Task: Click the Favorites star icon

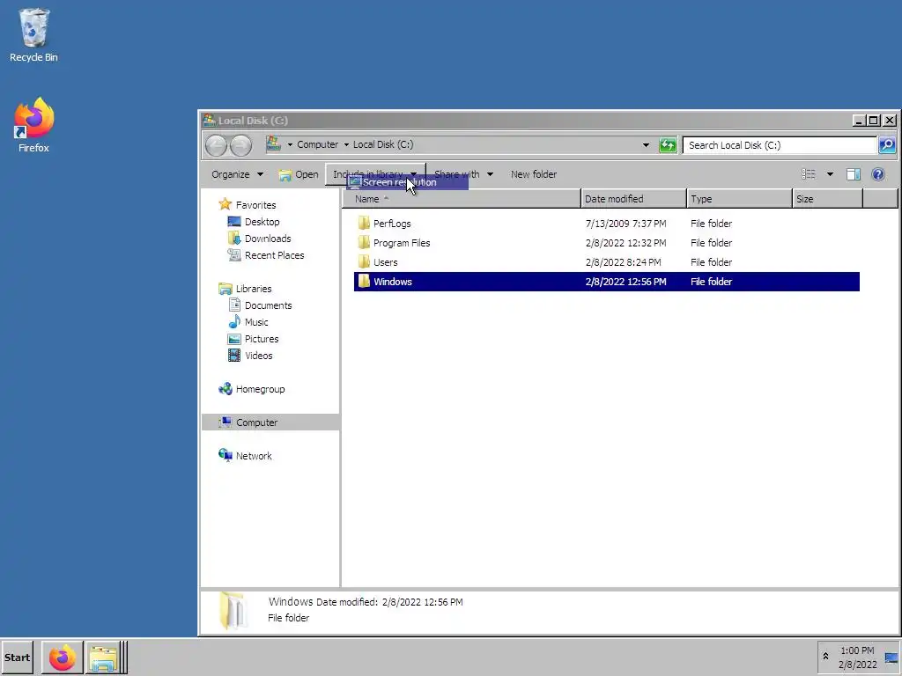Action: [225, 204]
